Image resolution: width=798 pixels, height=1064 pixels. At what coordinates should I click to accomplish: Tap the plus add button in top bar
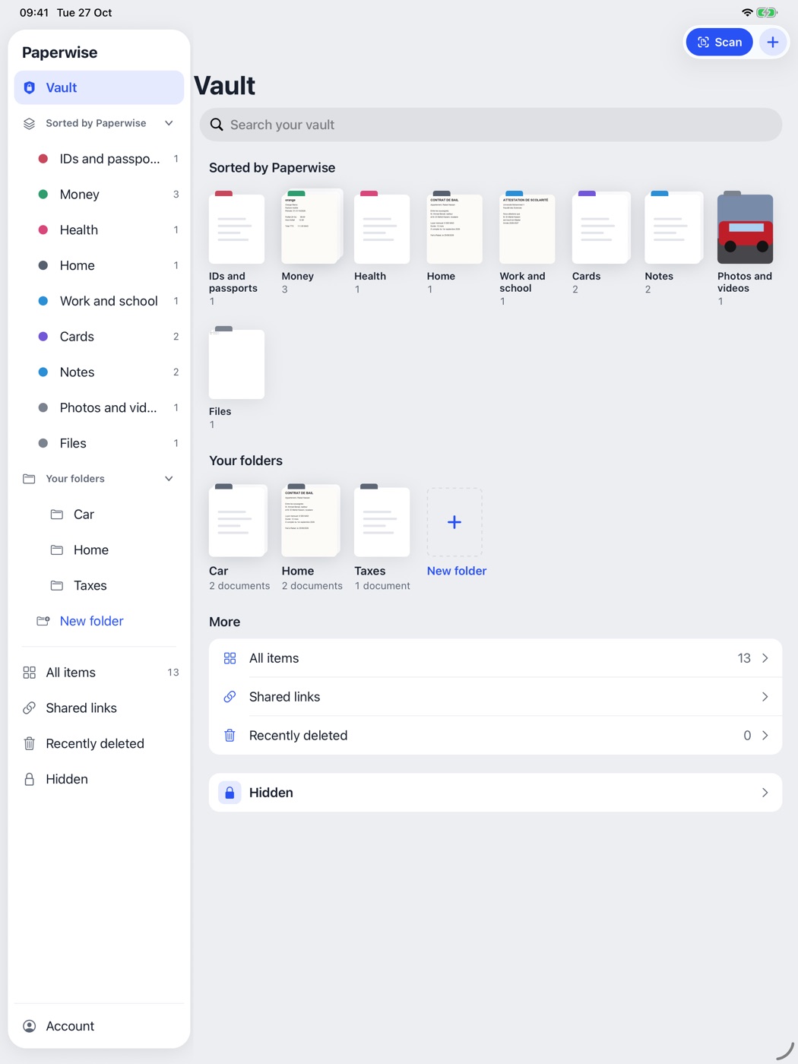coord(773,42)
